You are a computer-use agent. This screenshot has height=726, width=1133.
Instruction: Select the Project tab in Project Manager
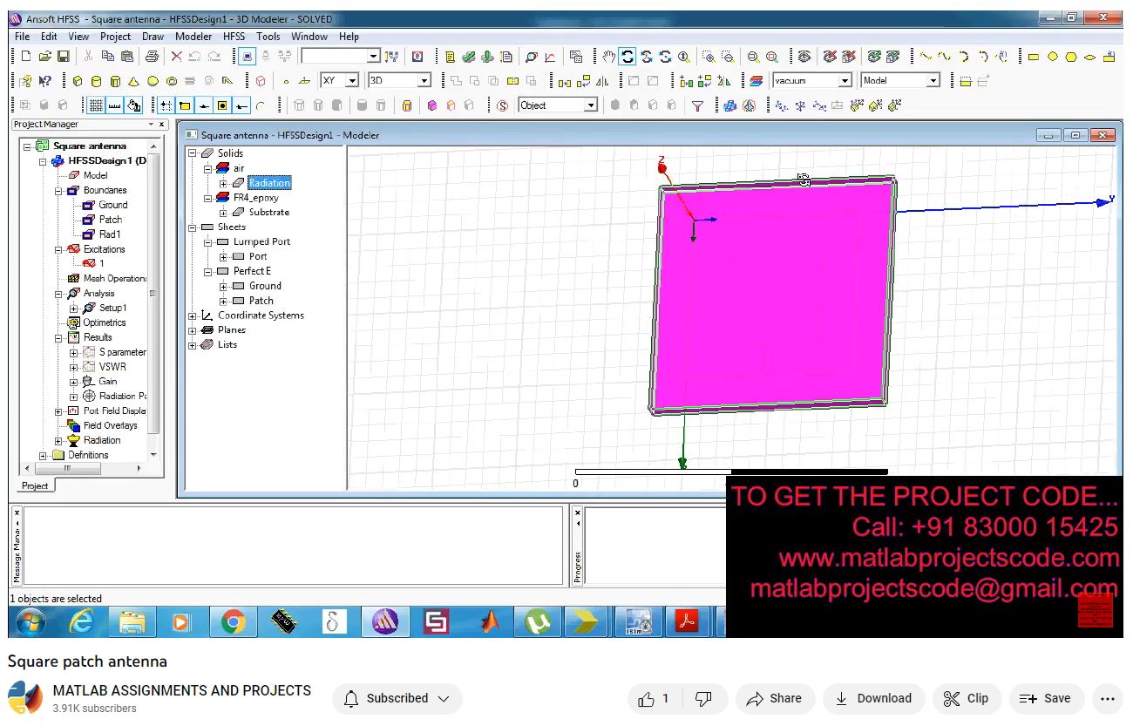pyautogui.click(x=35, y=485)
